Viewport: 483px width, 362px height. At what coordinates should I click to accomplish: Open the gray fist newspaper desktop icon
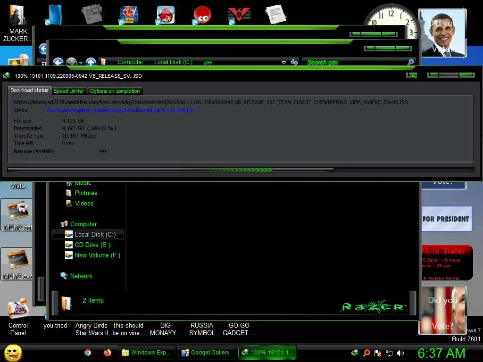point(92,14)
